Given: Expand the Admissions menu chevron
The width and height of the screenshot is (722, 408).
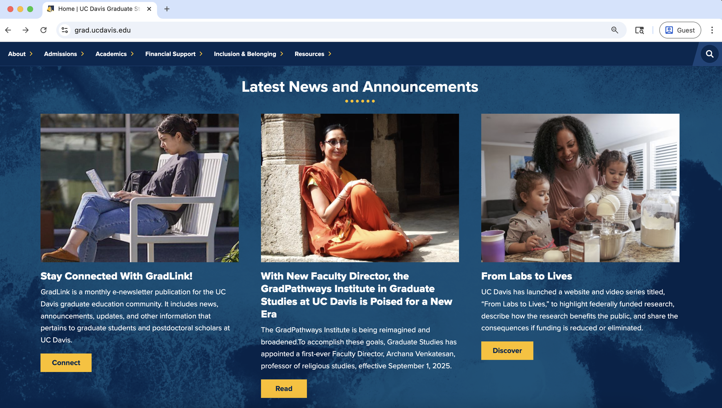Looking at the screenshot, I should [x=83, y=54].
